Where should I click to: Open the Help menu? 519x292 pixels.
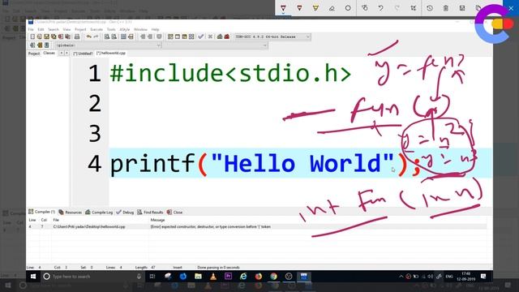click(155, 29)
